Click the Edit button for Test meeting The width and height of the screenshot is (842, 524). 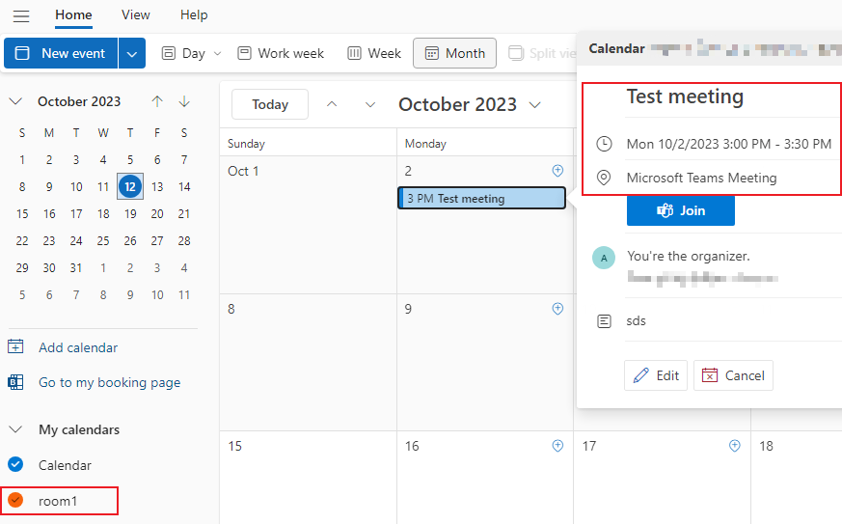click(x=656, y=375)
